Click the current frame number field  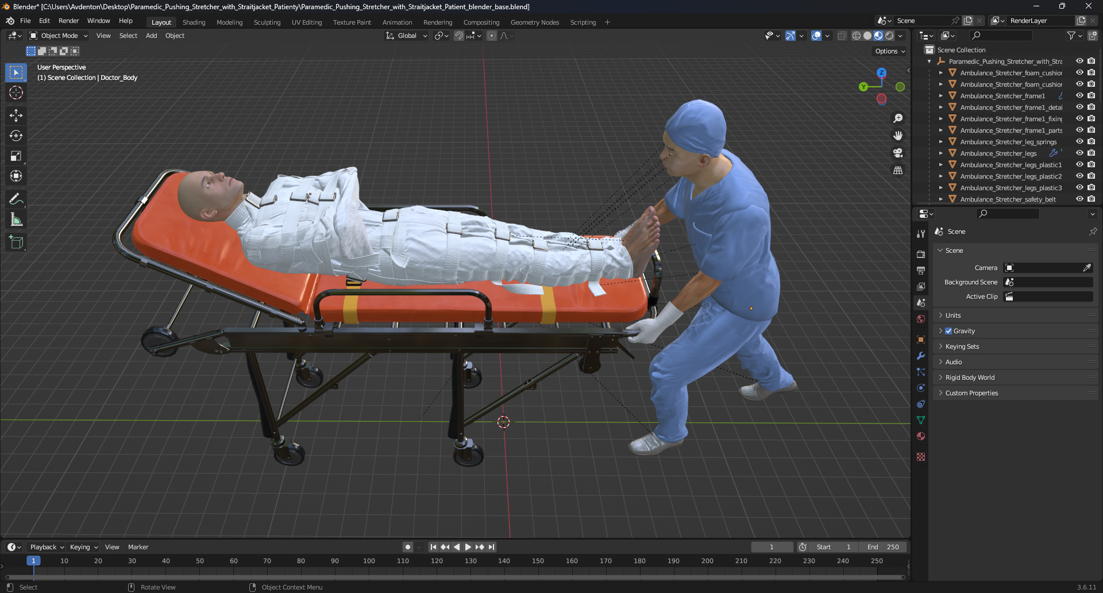(x=772, y=547)
